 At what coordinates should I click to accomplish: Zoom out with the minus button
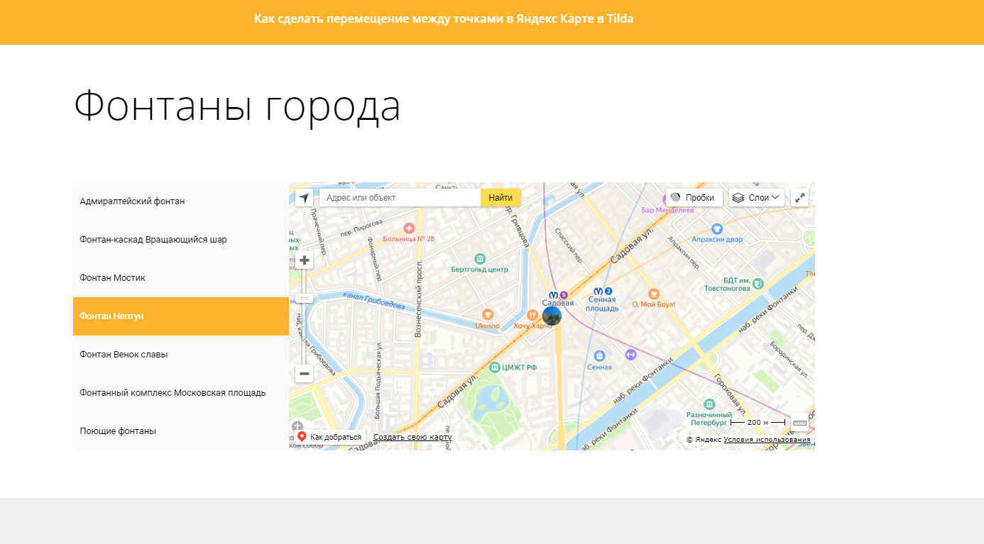[305, 373]
